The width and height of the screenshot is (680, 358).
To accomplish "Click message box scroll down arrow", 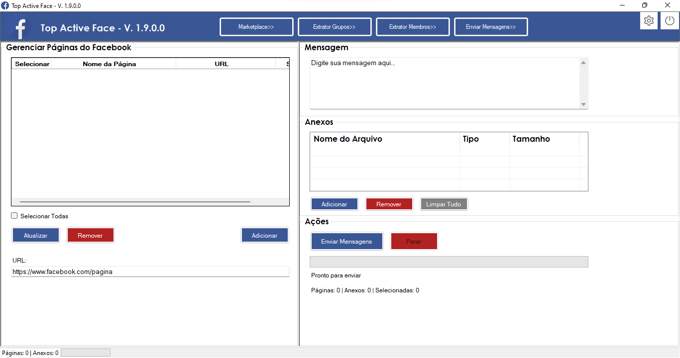I will [x=583, y=104].
